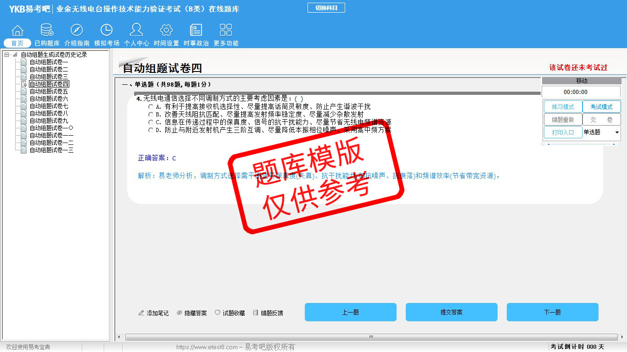Click the document icon beside 自动组题试卷四
This screenshot has width=627, height=352.
pos(24,84)
